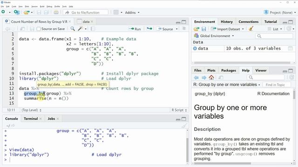The width and height of the screenshot is (298, 167).
Task: Click the Go to file/function field
Action: [86, 13]
